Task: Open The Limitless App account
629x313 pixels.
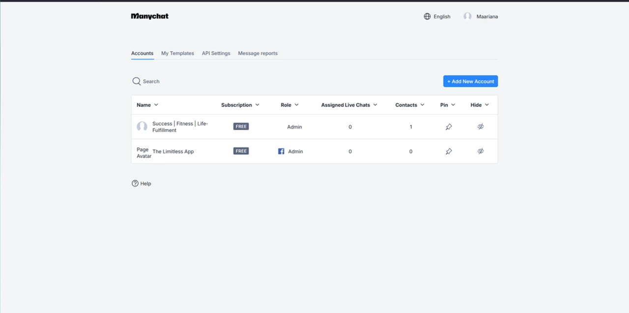Action: (x=173, y=151)
